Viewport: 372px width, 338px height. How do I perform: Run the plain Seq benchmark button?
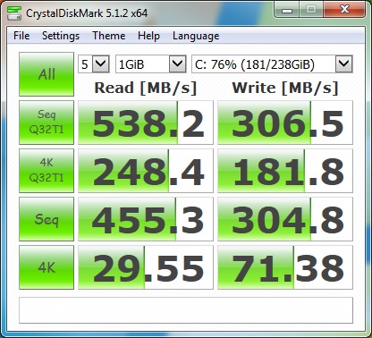tap(46, 219)
